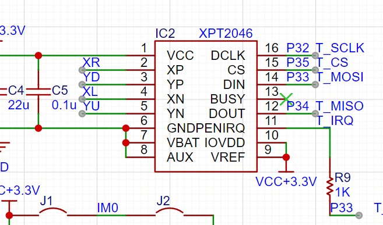Click the junction dot at pin 9 VREF

[x=286, y=158]
